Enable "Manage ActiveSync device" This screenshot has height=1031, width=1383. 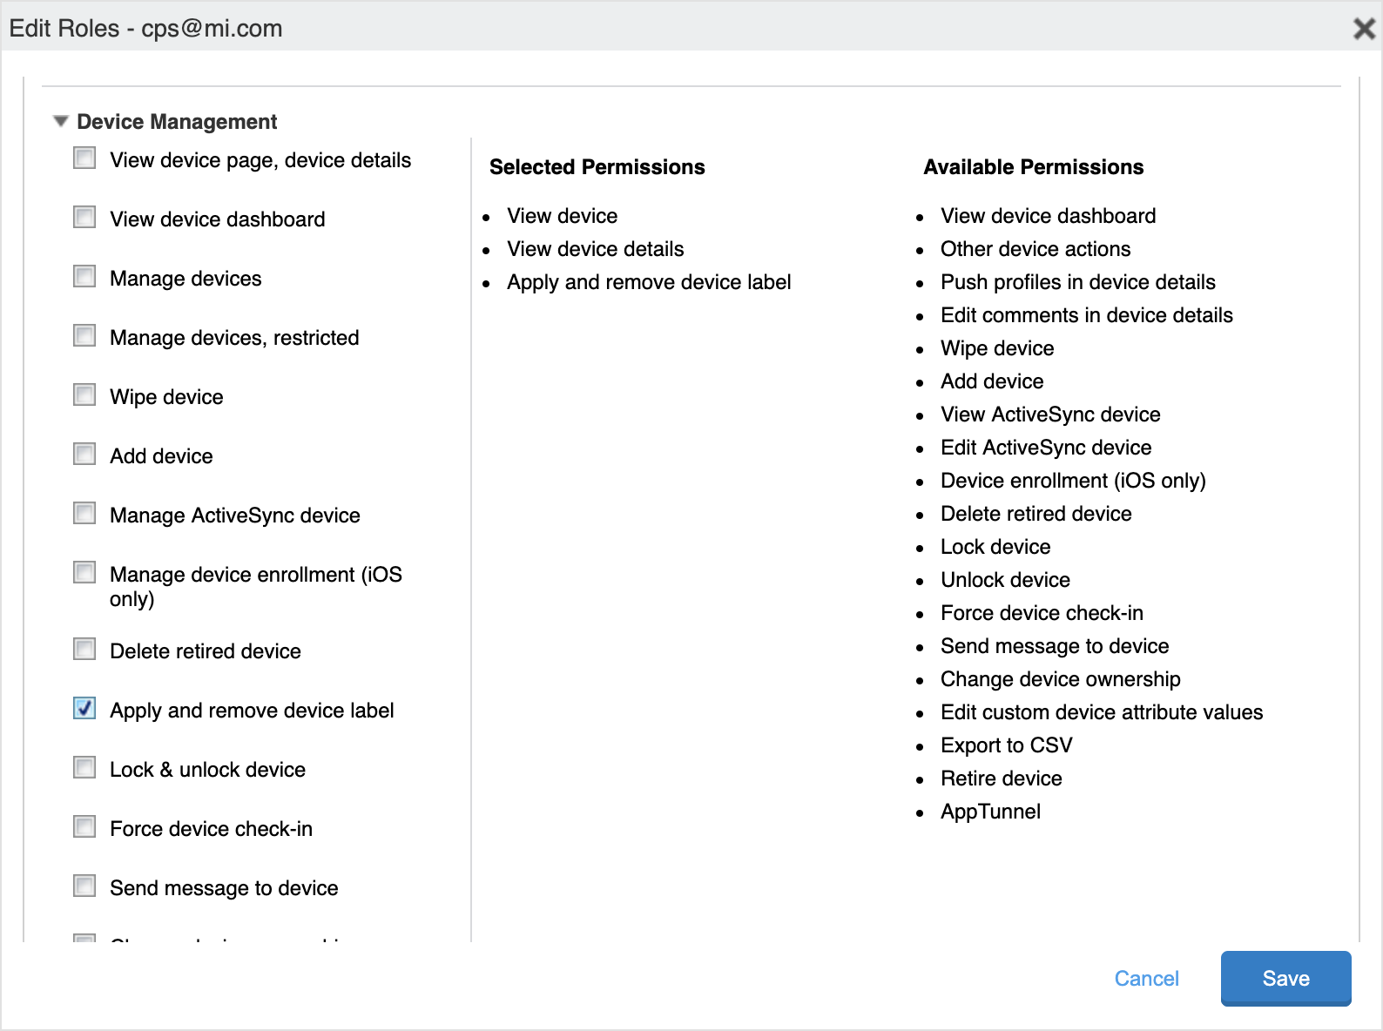click(84, 513)
